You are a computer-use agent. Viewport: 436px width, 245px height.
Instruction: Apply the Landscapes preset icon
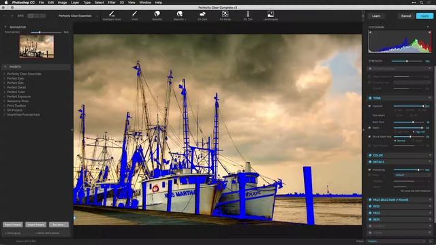[x=270, y=14]
